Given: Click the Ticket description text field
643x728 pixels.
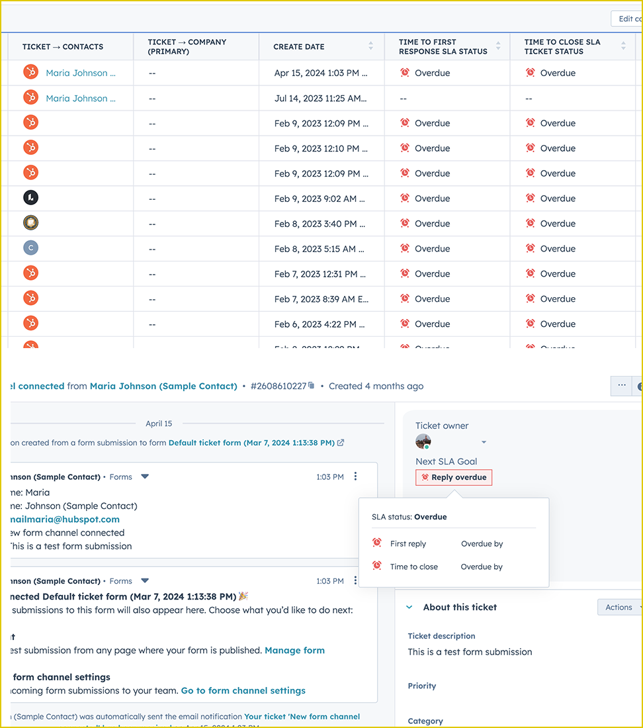Looking at the screenshot, I should pyautogui.click(x=470, y=652).
